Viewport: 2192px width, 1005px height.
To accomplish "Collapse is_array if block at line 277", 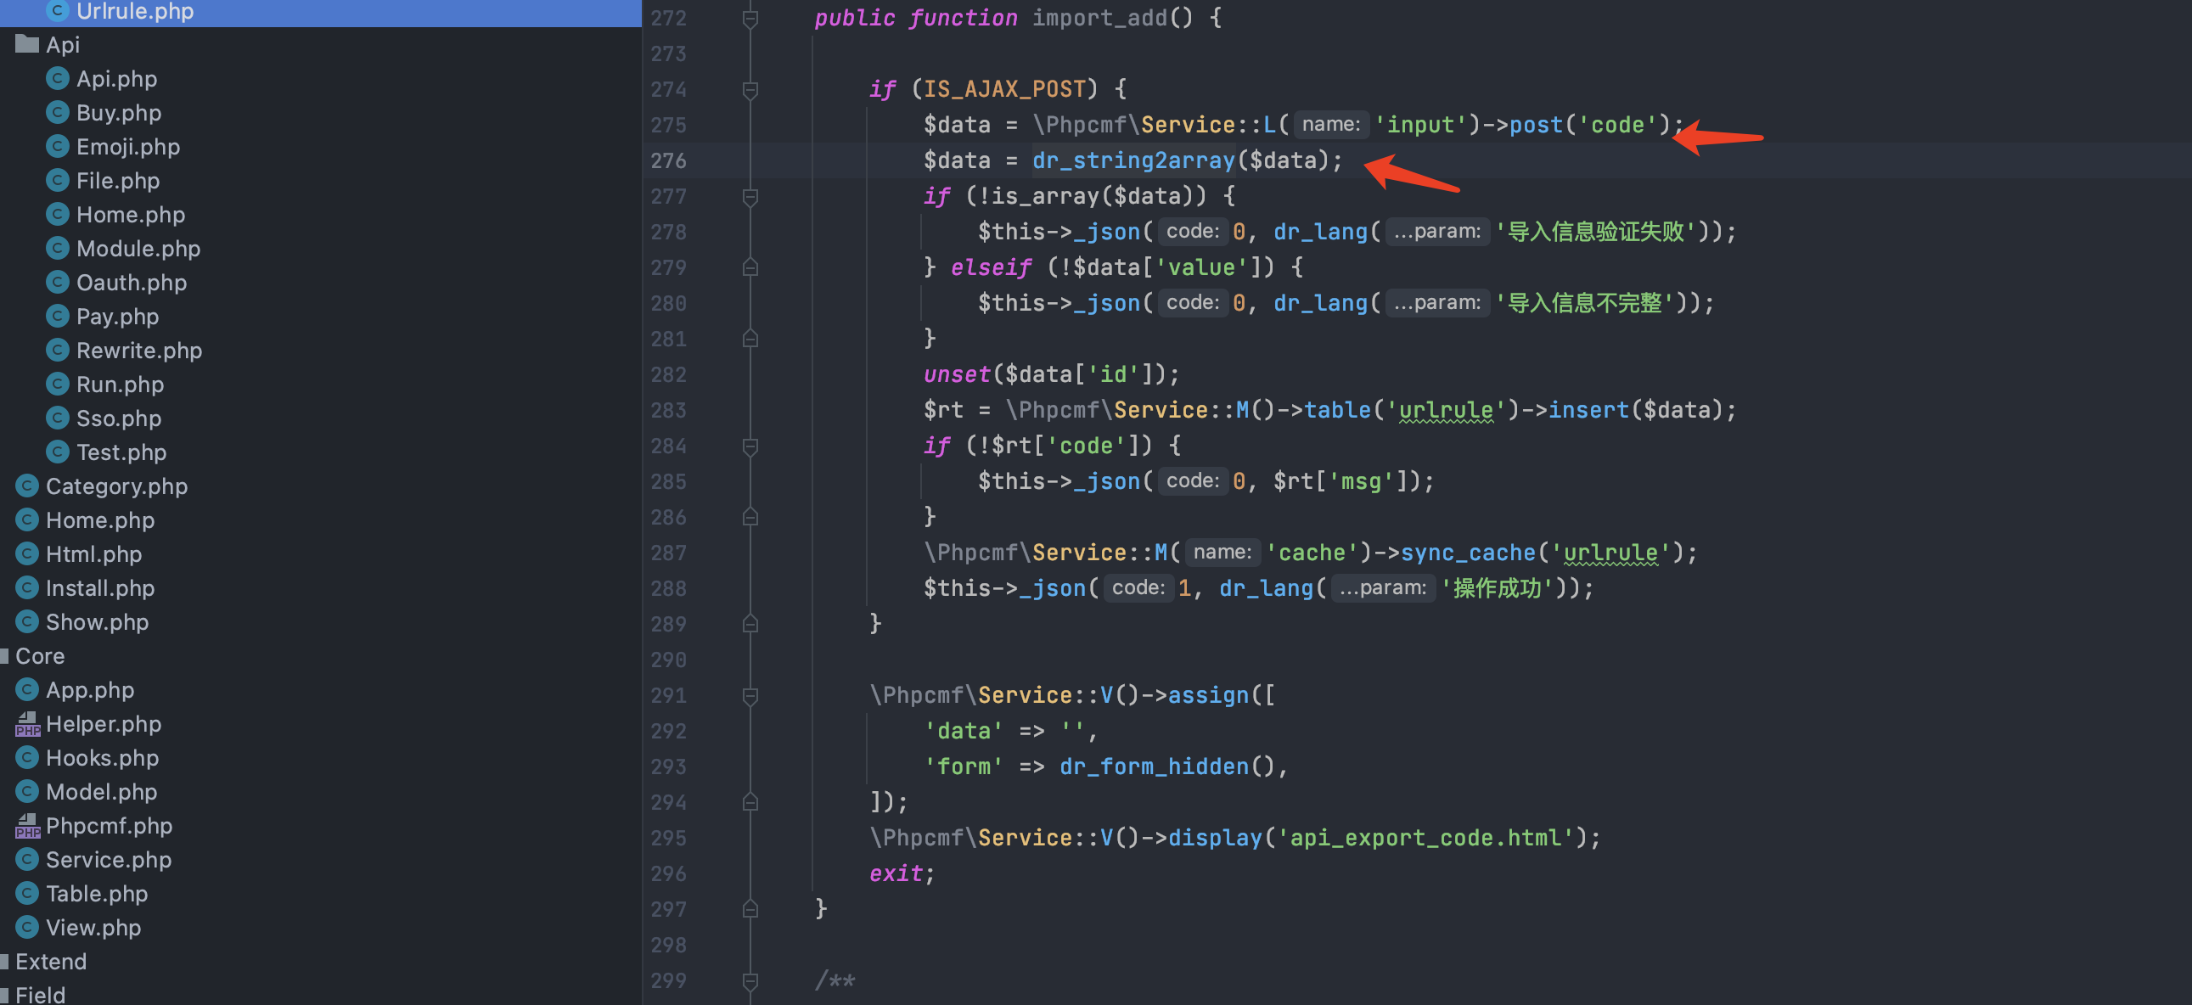I will (750, 197).
